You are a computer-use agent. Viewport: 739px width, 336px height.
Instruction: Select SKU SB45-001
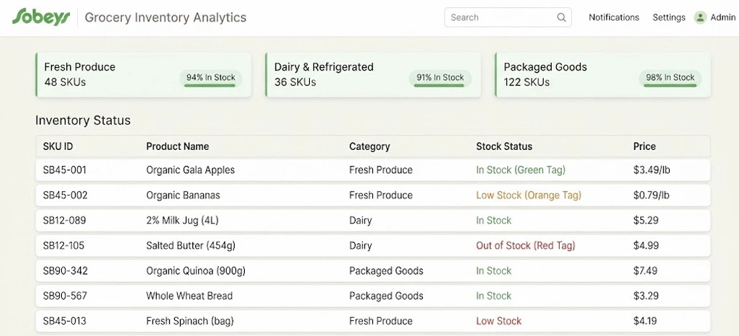point(65,170)
